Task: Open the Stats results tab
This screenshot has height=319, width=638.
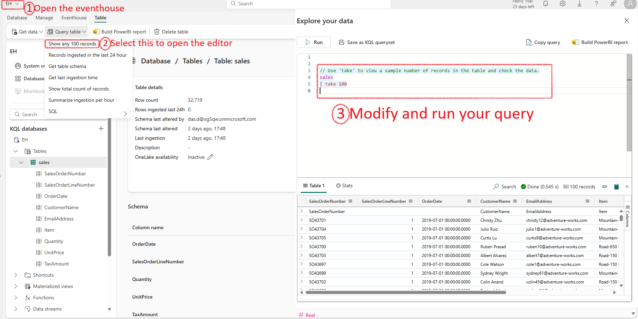Action: pyautogui.click(x=344, y=186)
